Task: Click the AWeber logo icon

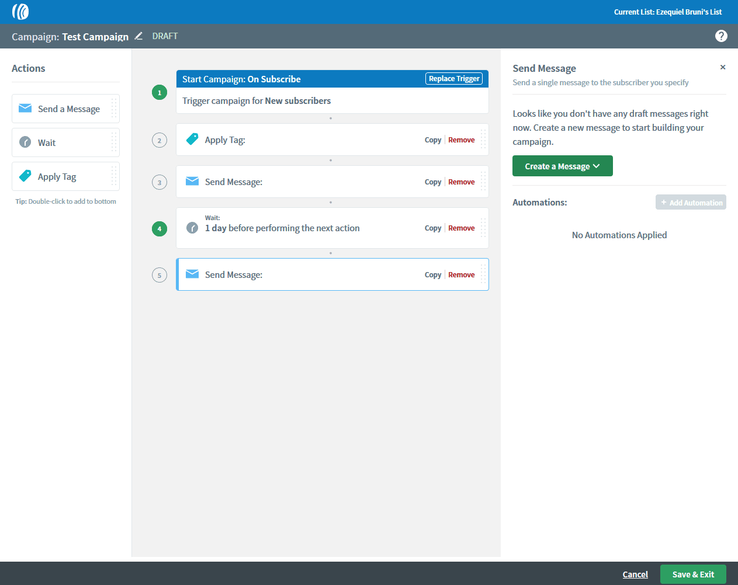Action: (20, 12)
